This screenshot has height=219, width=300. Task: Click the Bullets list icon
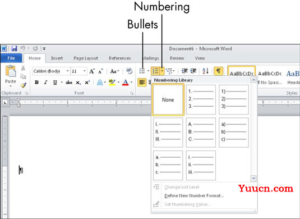pyautogui.click(x=142, y=71)
